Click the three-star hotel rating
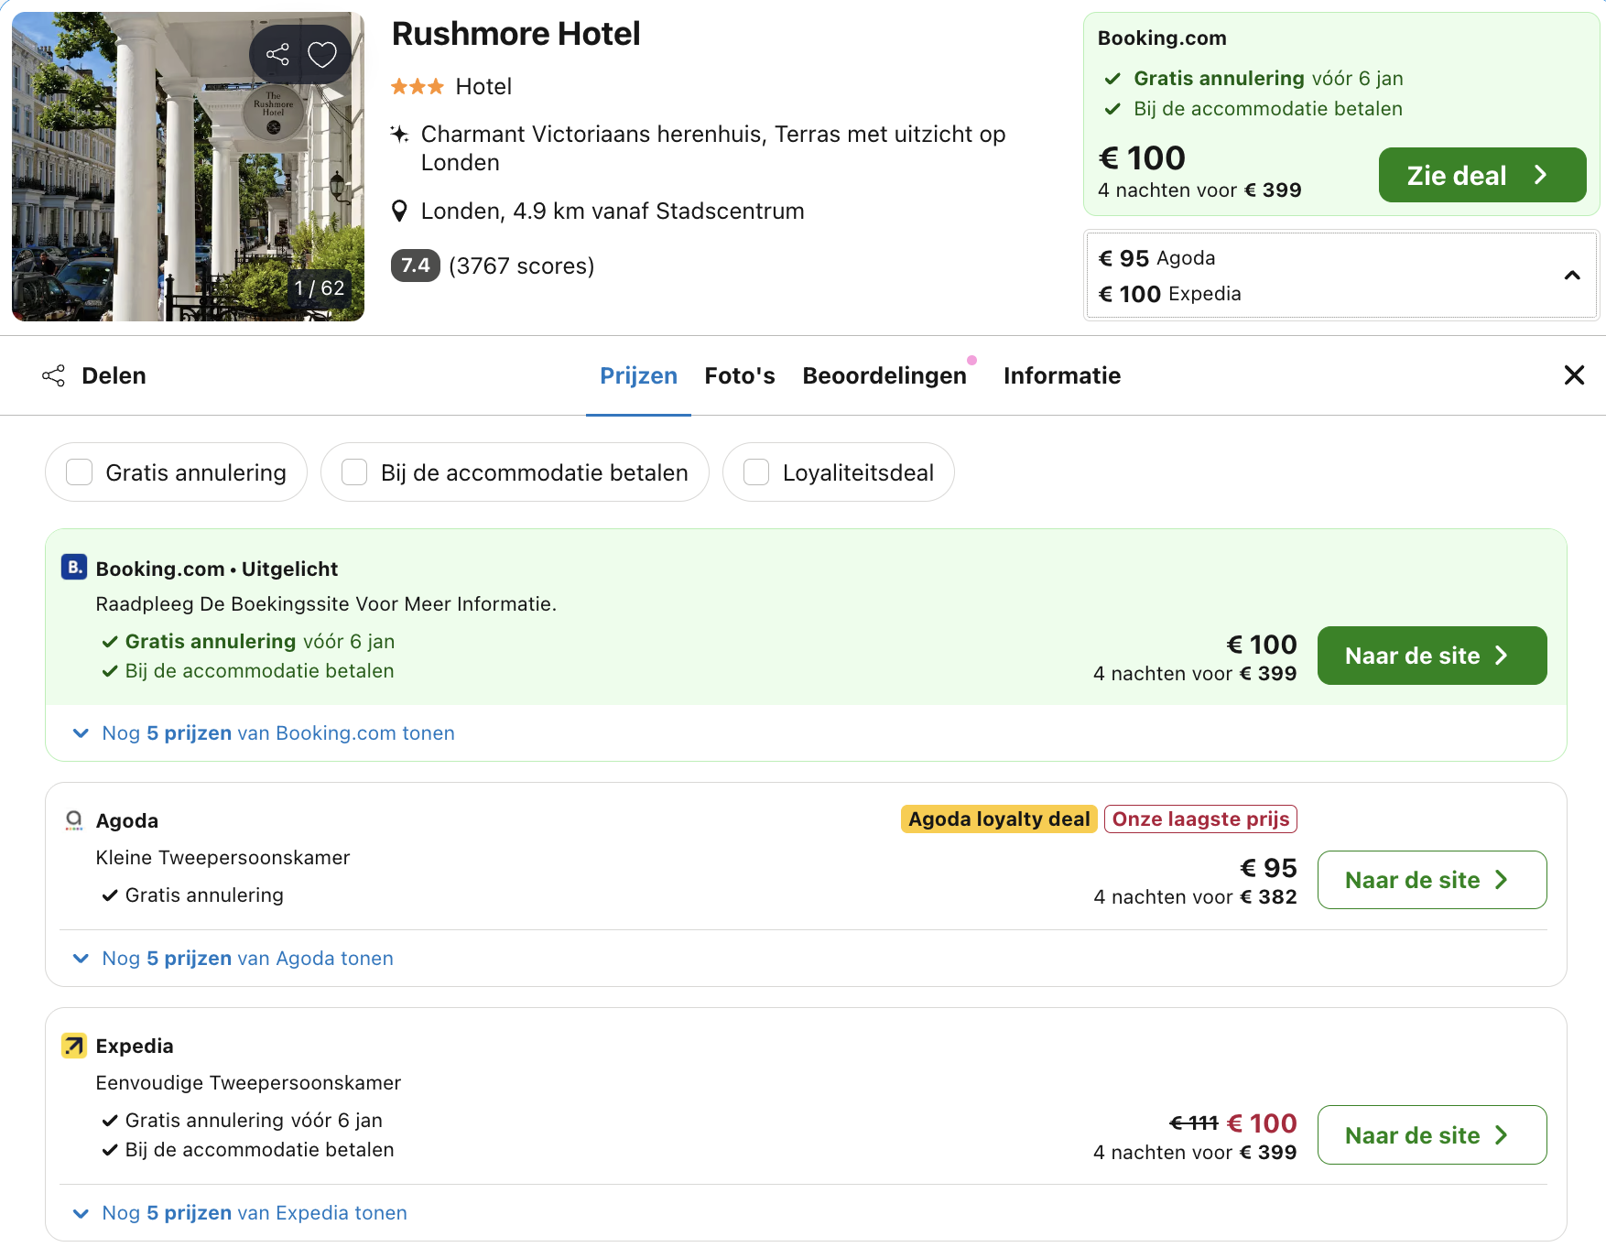1606x1258 pixels. (417, 87)
